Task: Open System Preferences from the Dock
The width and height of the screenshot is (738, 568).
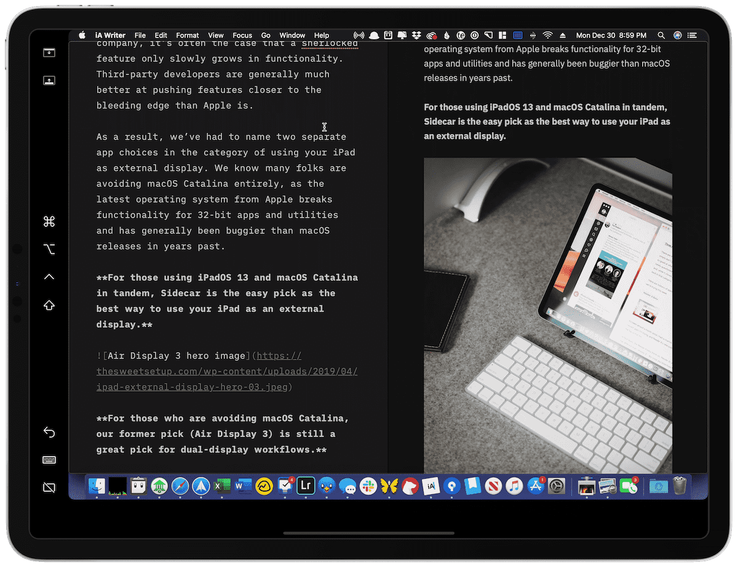Action: coord(557,486)
